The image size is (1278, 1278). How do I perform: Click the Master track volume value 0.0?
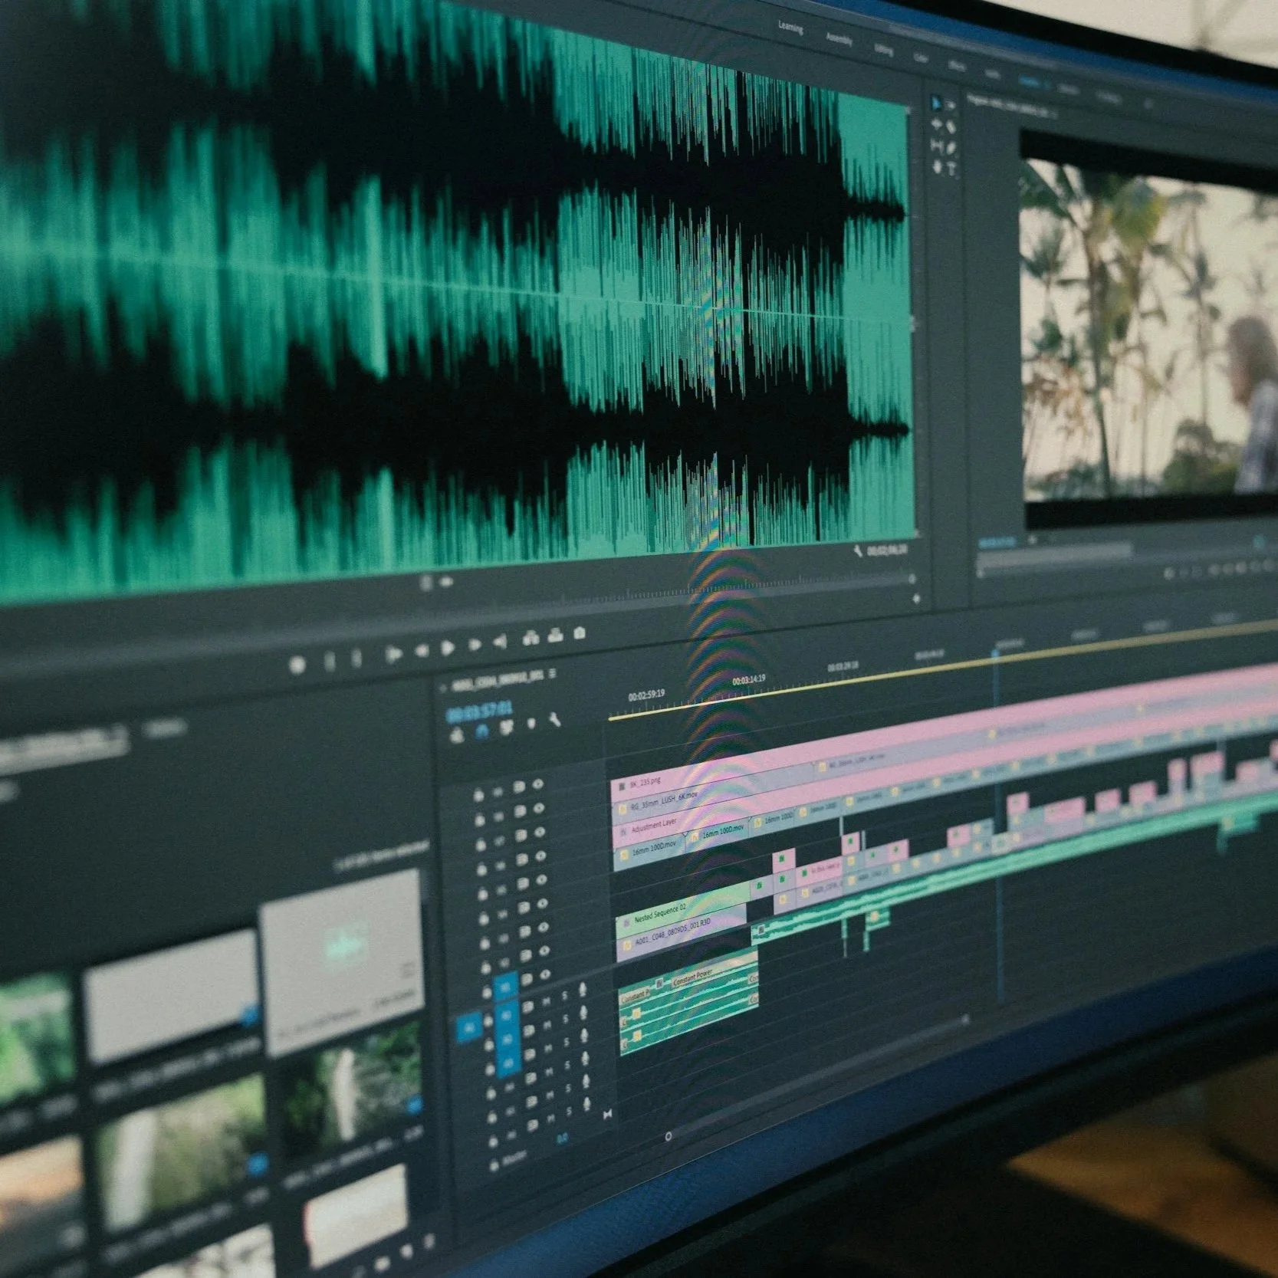(x=563, y=1138)
